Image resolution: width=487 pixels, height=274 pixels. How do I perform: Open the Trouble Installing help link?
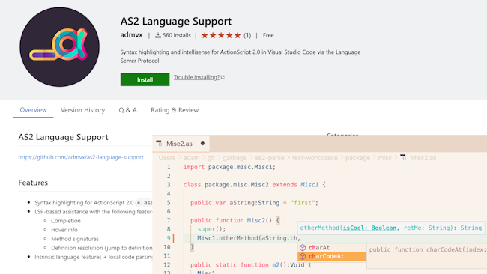pos(196,77)
